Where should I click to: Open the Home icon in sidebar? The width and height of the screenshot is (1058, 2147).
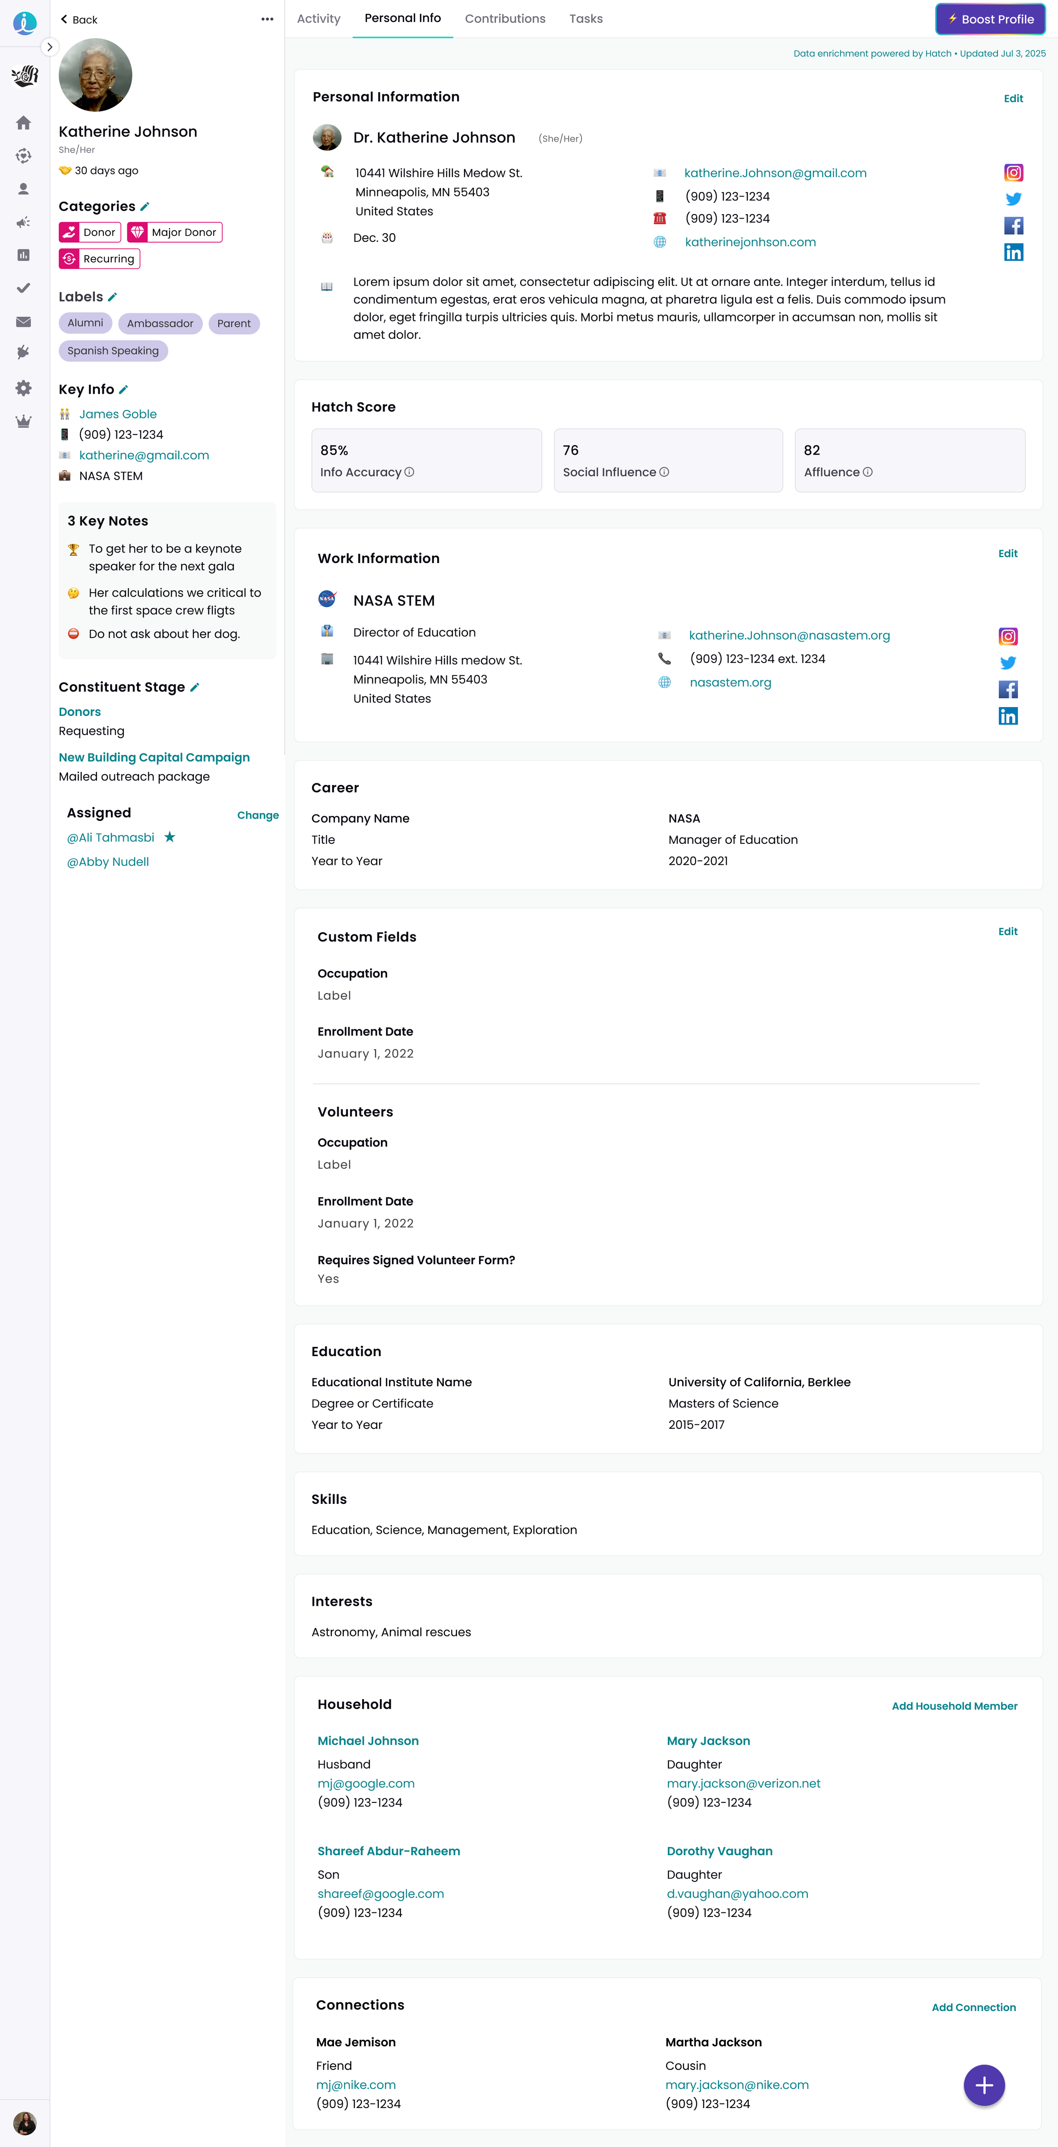point(23,122)
